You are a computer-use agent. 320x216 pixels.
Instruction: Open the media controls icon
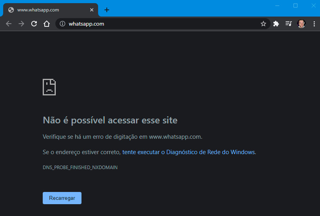289,24
